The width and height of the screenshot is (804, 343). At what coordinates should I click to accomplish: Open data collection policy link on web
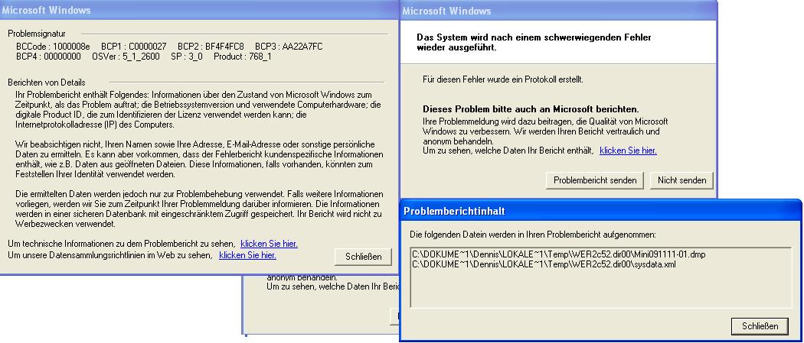point(247,255)
